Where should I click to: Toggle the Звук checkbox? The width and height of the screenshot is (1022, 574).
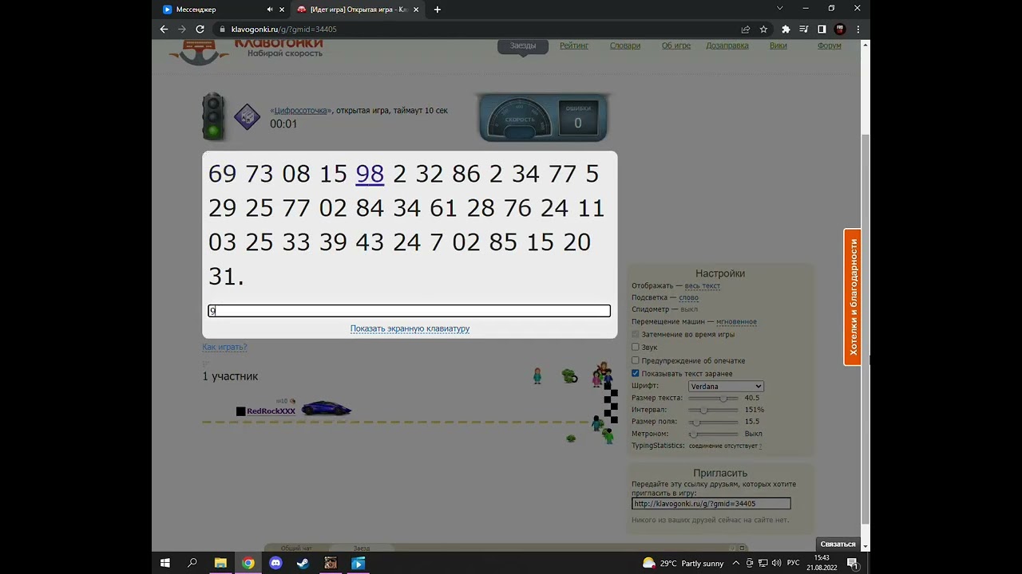point(636,348)
